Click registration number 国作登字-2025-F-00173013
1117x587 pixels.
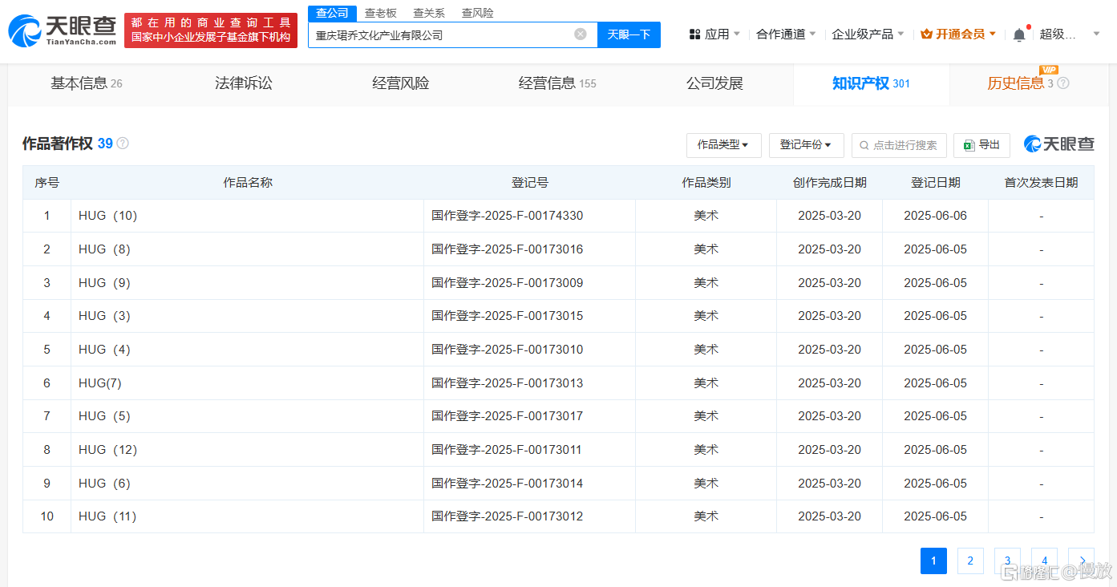tap(508, 383)
